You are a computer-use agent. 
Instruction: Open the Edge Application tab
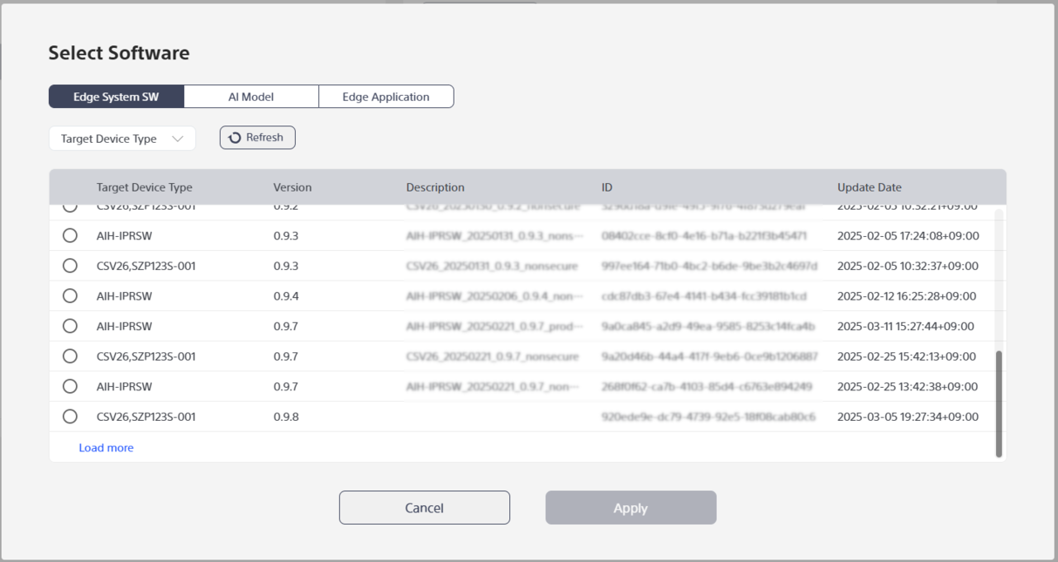click(386, 97)
